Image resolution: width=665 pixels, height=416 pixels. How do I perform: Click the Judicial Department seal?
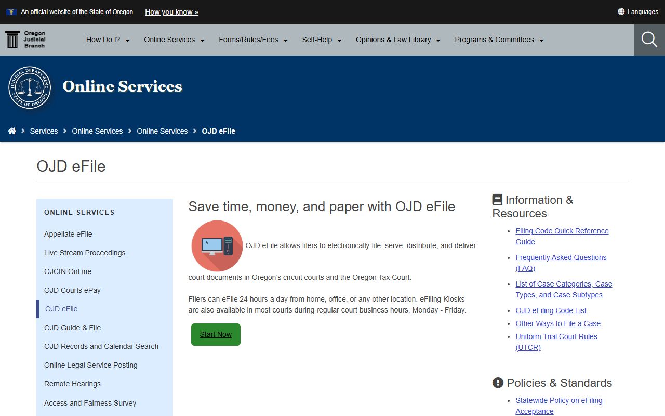(30, 87)
